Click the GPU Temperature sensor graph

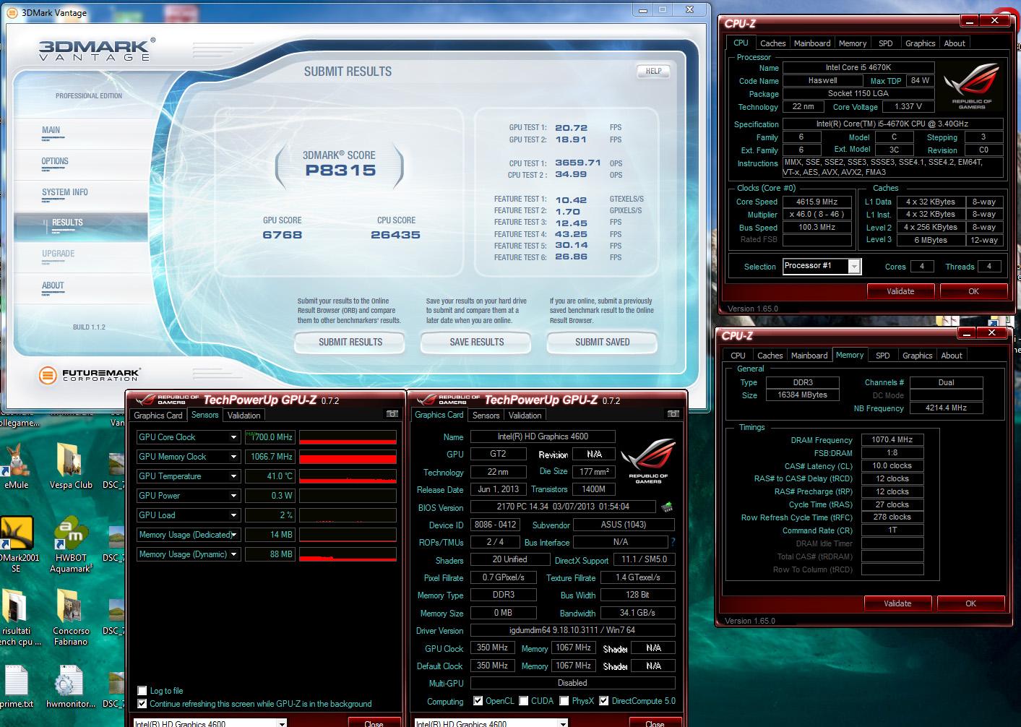click(348, 476)
